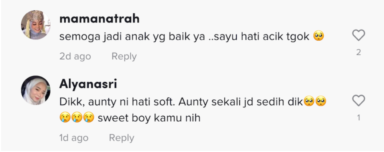
Task: Click the pleading emoji after 'acik tgok'
Action: click(319, 36)
